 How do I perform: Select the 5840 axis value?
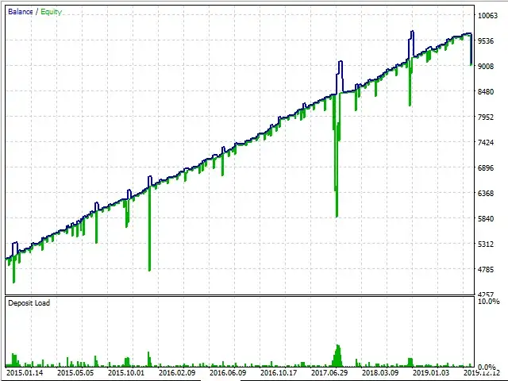pos(486,219)
